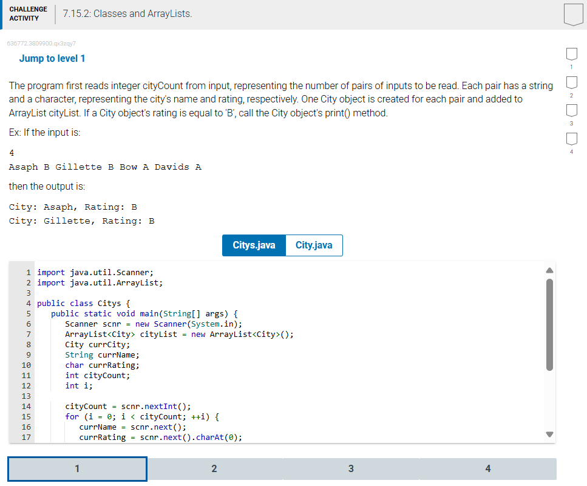Image resolution: width=587 pixels, height=486 pixels.
Task: Click the large bookmark chevron at top right
Action: click(572, 13)
